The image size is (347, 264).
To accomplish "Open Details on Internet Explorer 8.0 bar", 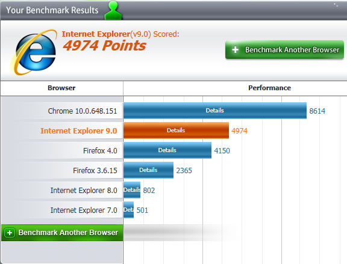I will 132,190.
